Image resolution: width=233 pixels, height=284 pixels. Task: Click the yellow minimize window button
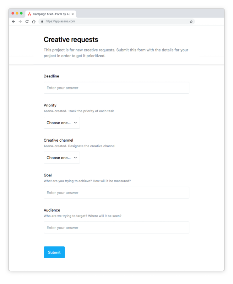[x=17, y=13]
